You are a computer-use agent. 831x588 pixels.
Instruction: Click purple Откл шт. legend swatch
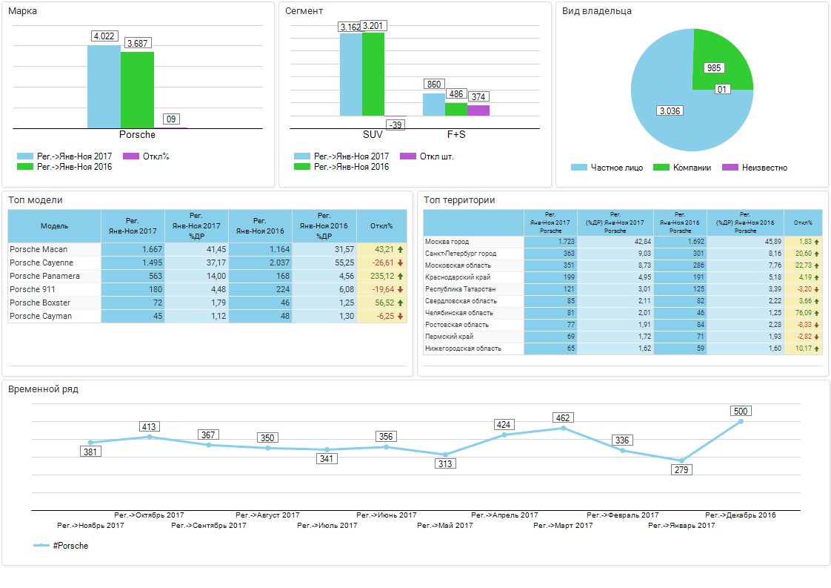click(x=407, y=156)
